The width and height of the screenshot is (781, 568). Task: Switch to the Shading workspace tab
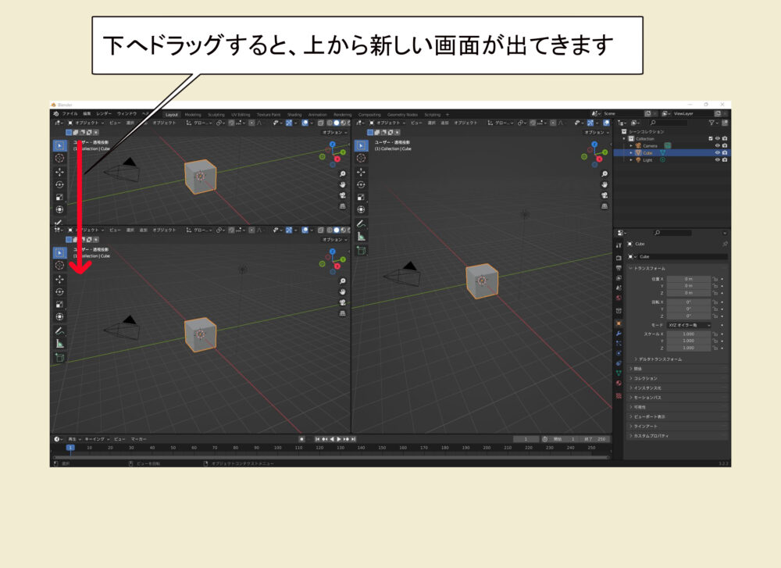pos(294,115)
